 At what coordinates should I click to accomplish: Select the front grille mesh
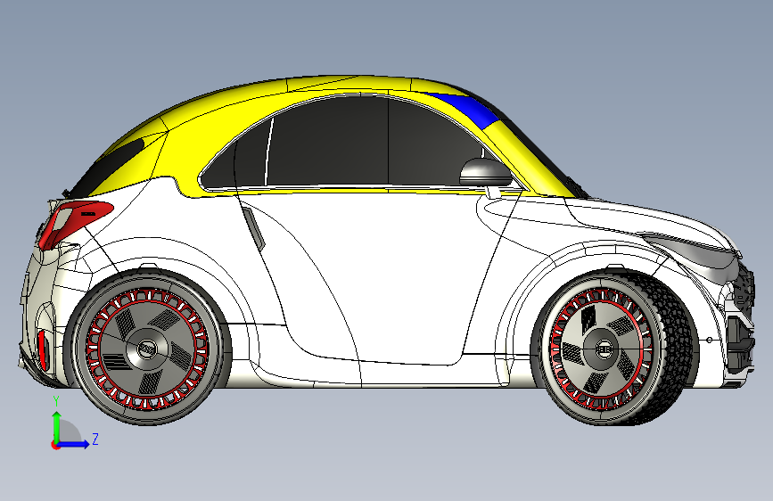click(x=744, y=291)
